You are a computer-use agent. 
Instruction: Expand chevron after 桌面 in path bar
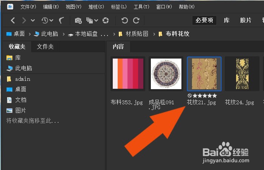[30, 34]
